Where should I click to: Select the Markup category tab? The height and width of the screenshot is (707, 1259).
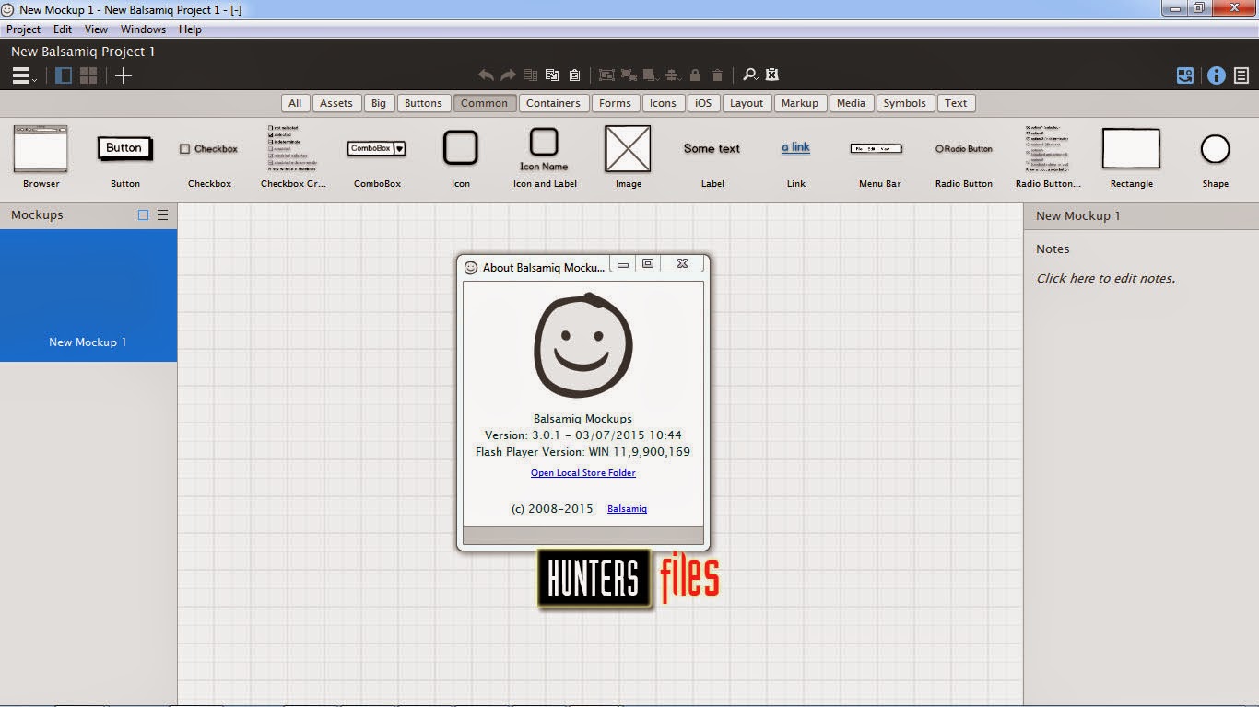click(x=800, y=103)
